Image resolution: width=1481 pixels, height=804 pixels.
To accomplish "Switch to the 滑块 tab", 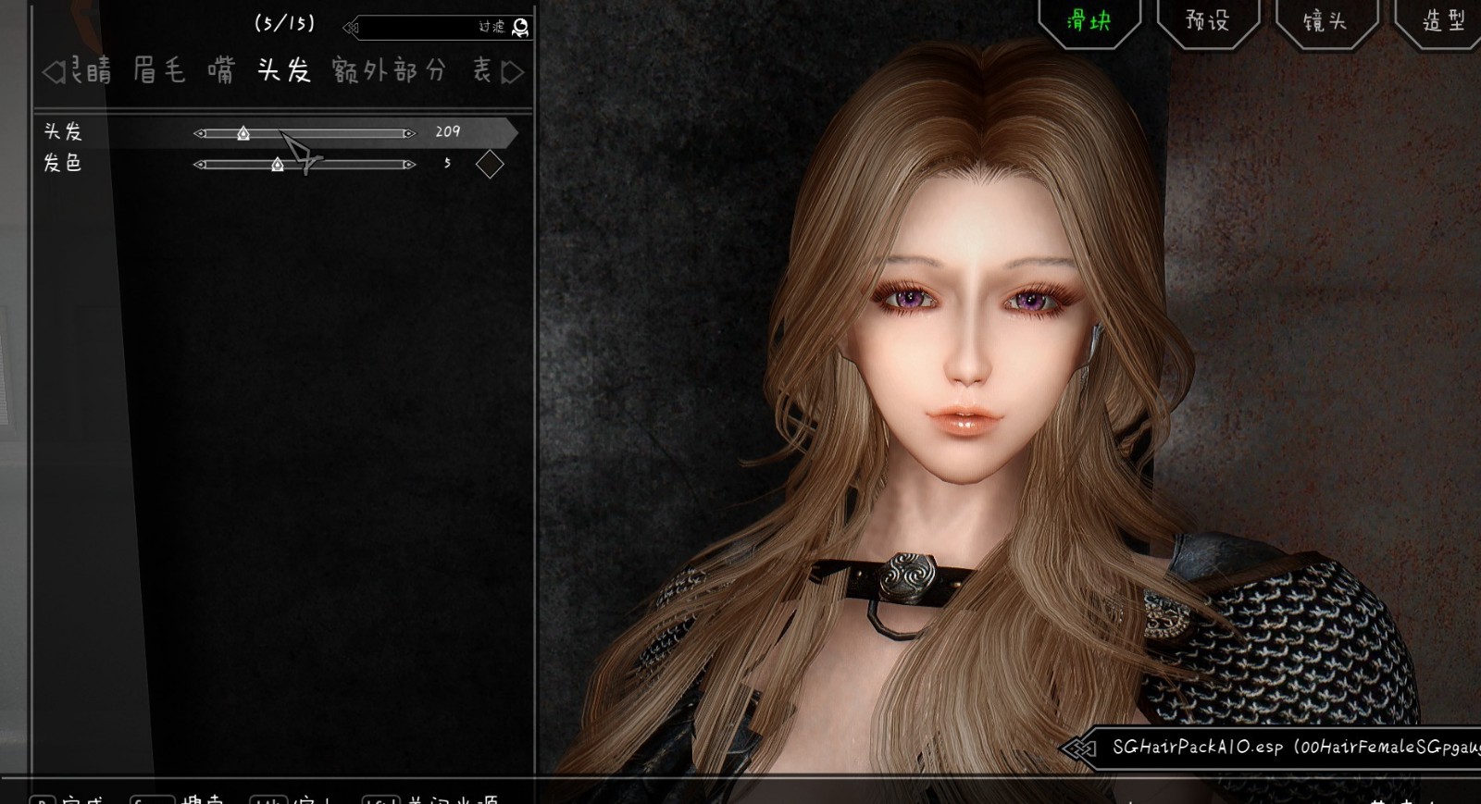I will click(x=1089, y=20).
